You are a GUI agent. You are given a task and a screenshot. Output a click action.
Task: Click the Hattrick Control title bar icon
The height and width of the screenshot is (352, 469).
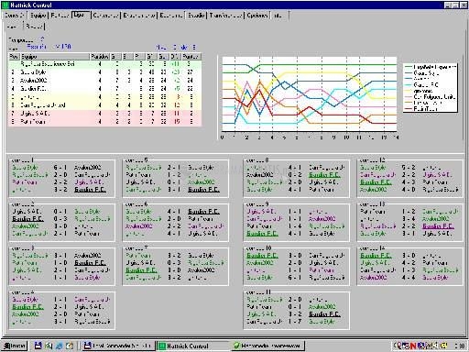pos(5,5)
